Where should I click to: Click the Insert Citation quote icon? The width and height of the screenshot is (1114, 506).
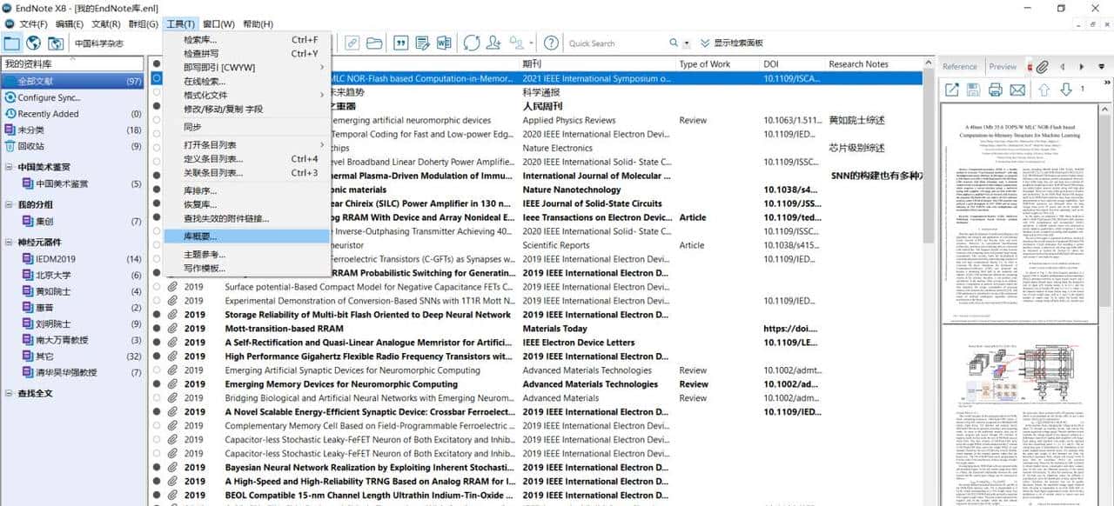402,43
